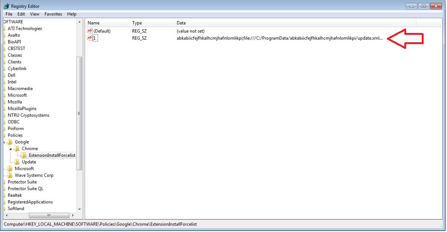
Task: Expand the Microsoft node below Update
Action: click(4, 169)
